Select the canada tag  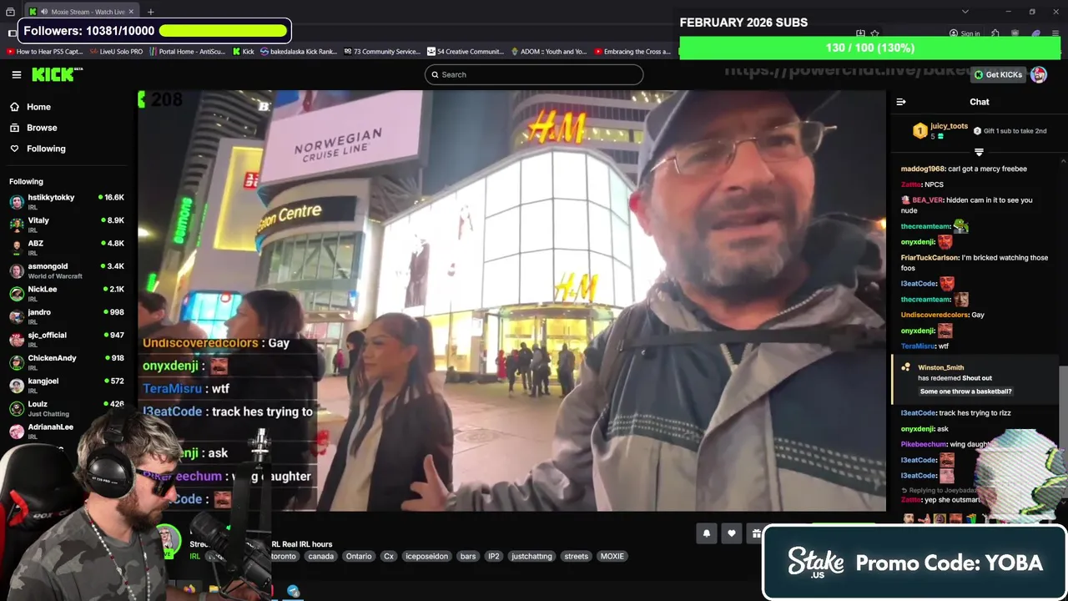pyautogui.click(x=320, y=556)
